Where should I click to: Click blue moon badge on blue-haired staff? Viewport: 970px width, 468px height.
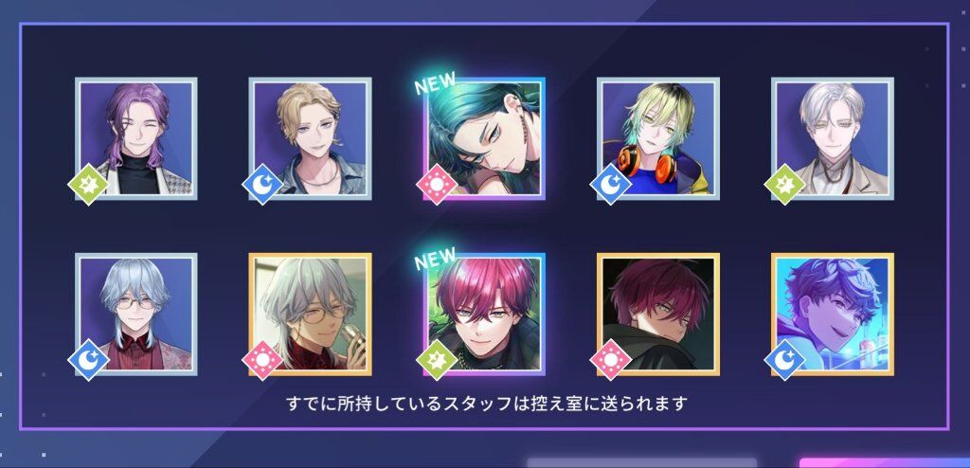784,360
